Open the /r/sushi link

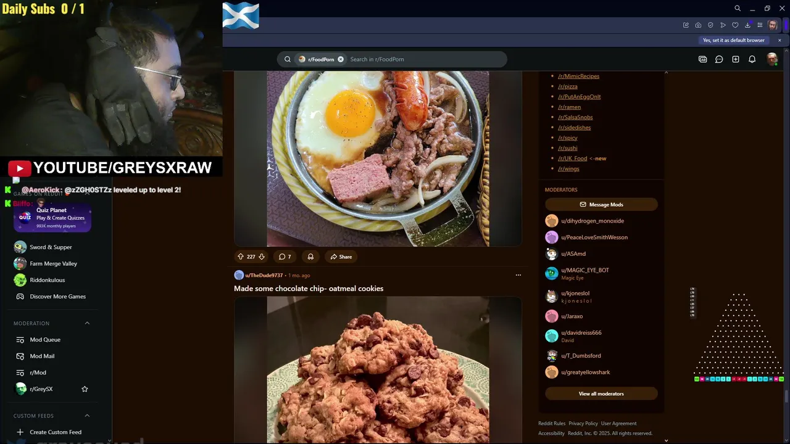coord(567,148)
